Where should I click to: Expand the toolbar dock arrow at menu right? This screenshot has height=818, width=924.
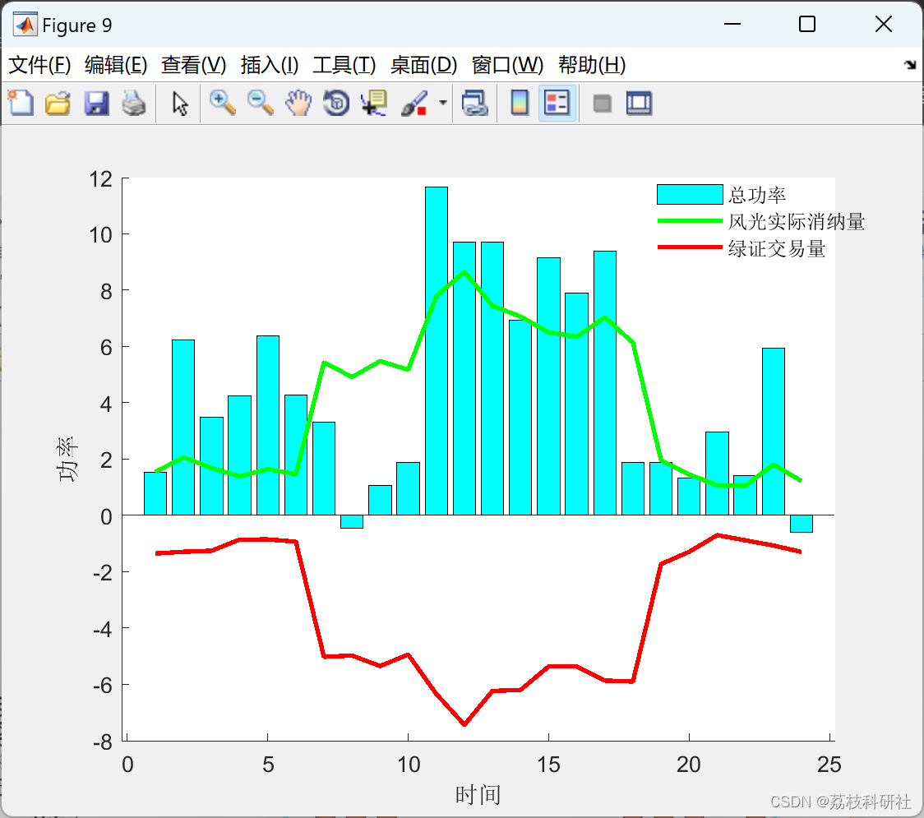coord(911,65)
